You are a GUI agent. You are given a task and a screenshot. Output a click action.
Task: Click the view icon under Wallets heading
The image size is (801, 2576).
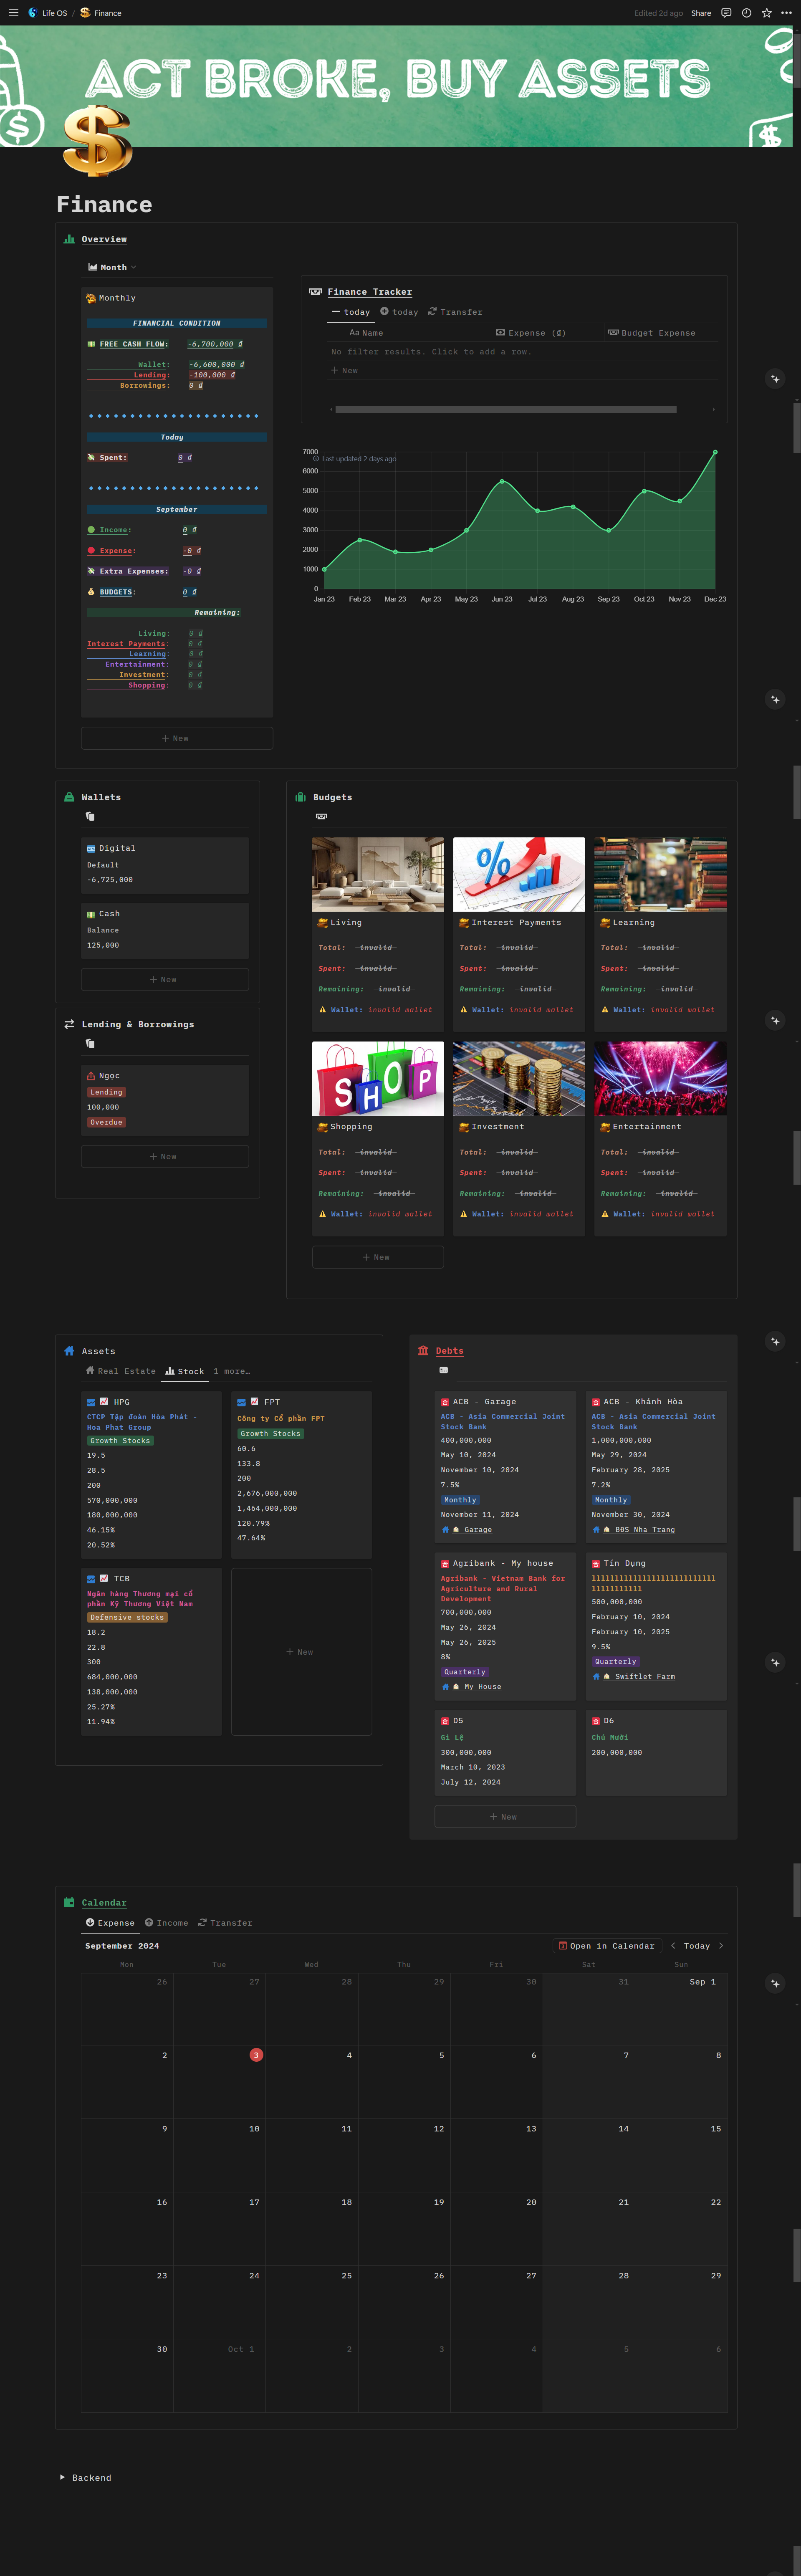(90, 817)
